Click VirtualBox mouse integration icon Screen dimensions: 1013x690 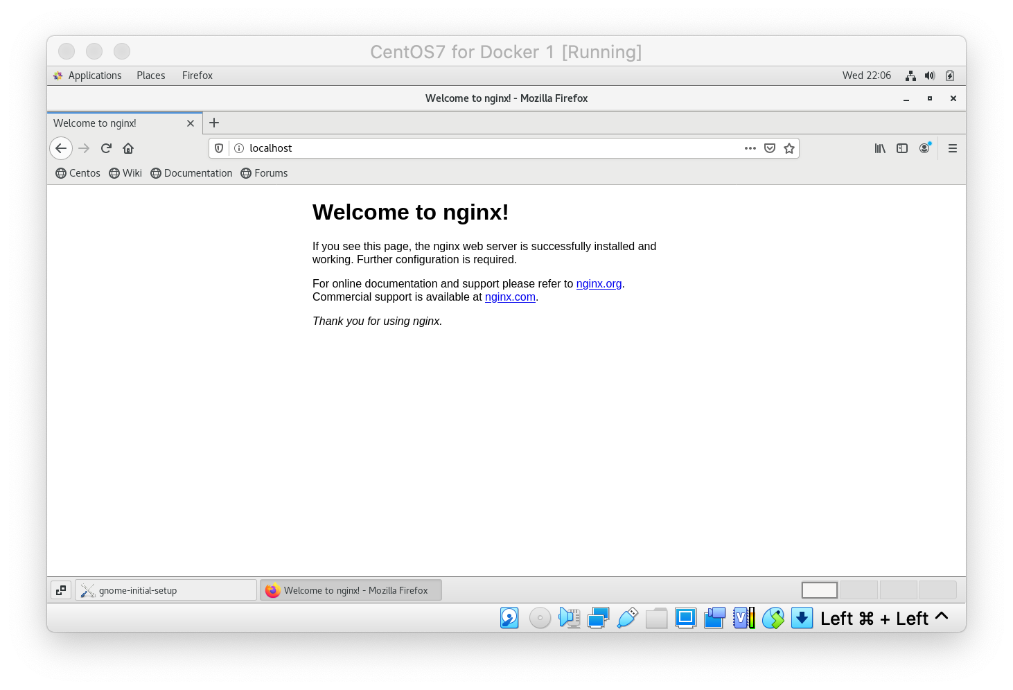(x=773, y=618)
